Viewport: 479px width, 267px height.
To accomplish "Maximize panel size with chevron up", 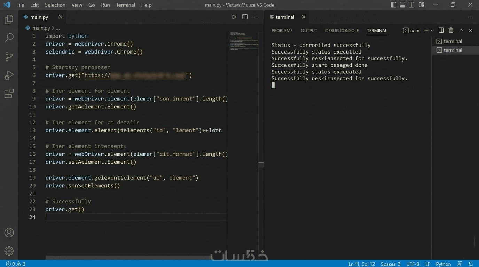I will tap(461, 31).
